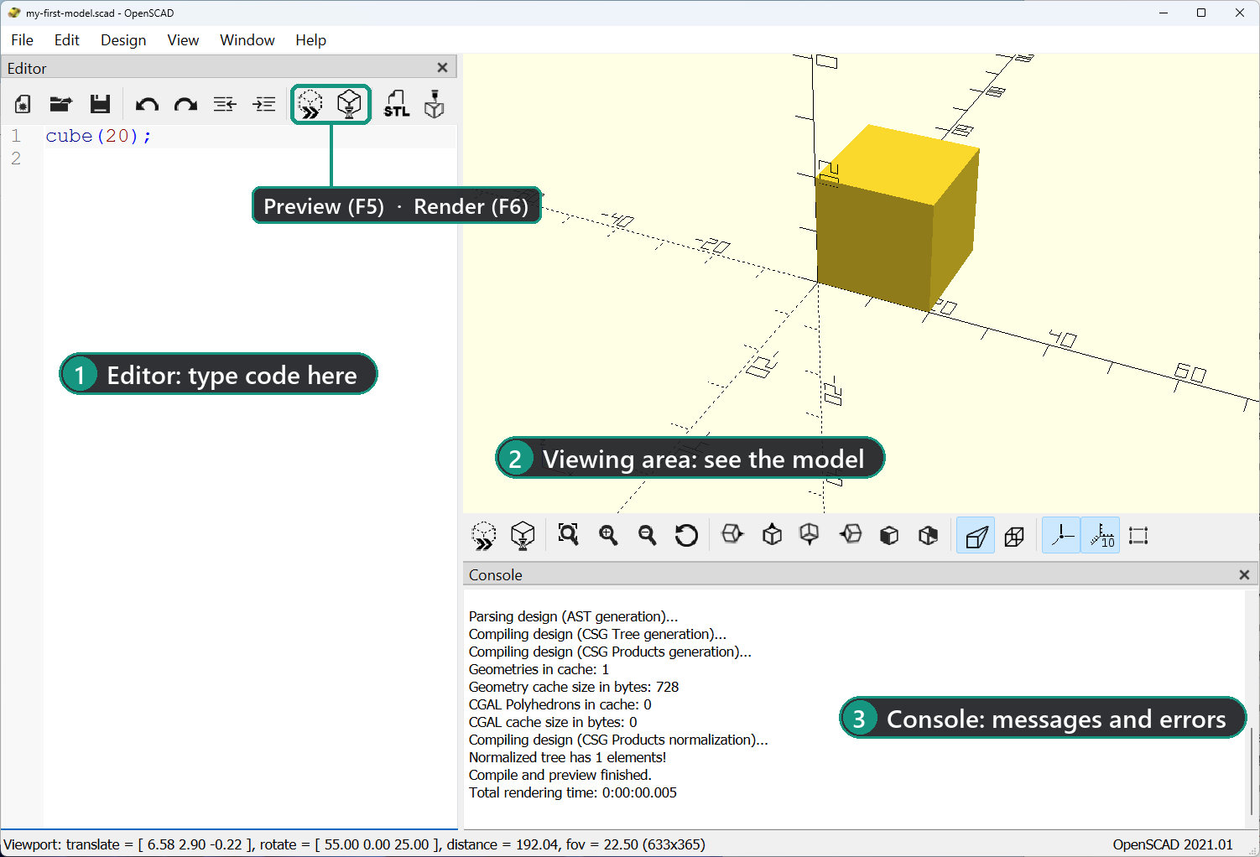Viewport: 1260px width, 857px height.
Task: Switch to the Left view
Action: click(851, 534)
